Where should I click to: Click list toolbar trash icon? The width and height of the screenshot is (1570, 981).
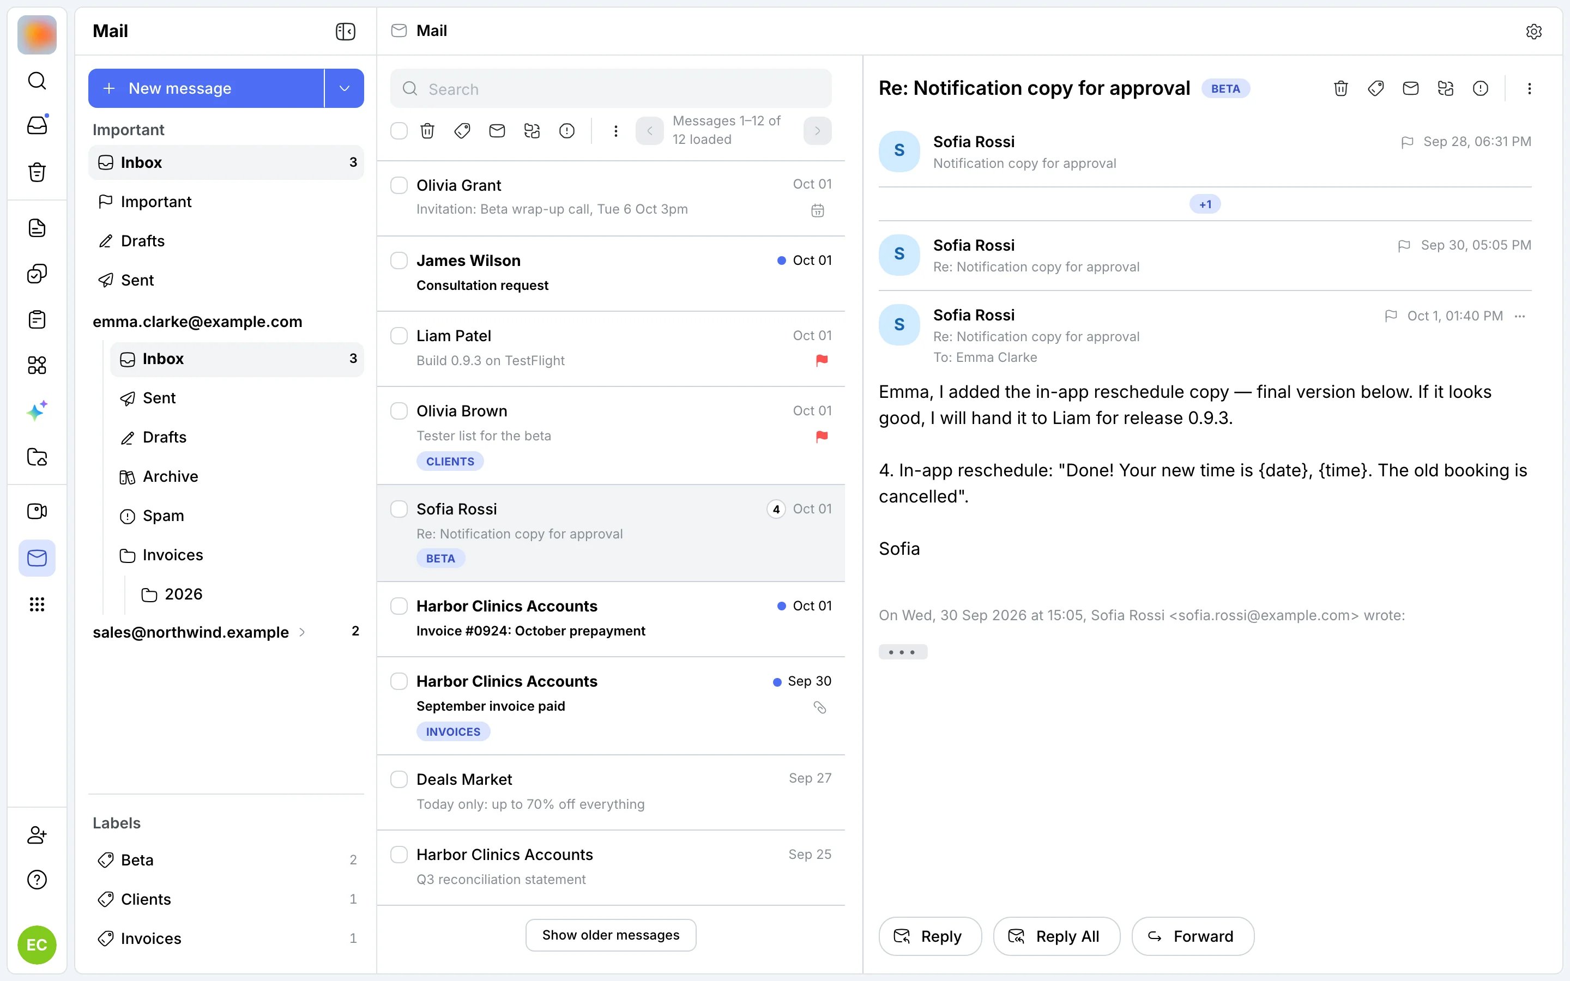pos(427,131)
